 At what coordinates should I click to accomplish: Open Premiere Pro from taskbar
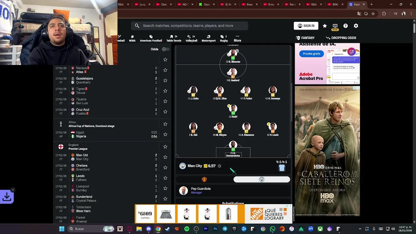(x=206, y=229)
